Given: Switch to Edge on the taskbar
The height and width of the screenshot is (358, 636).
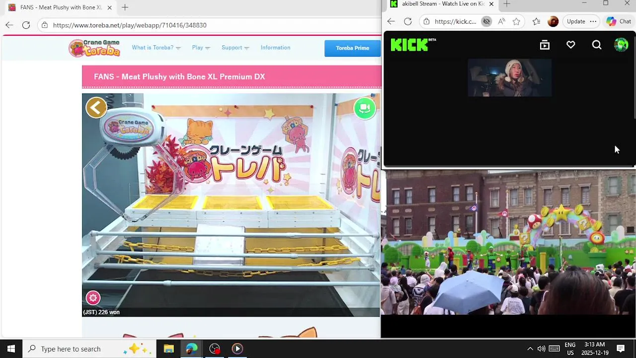Looking at the screenshot, I should pyautogui.click(x=191, y=349).
